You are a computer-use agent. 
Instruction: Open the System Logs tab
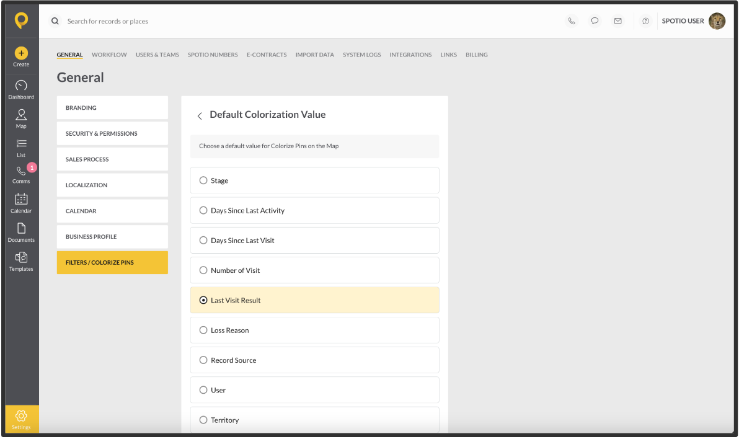pos(362,55)
